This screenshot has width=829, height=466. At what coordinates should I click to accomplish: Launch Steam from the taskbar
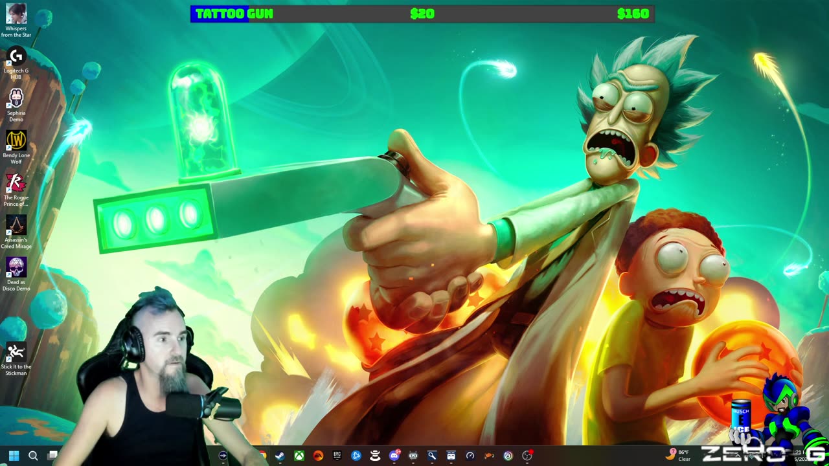280,456
